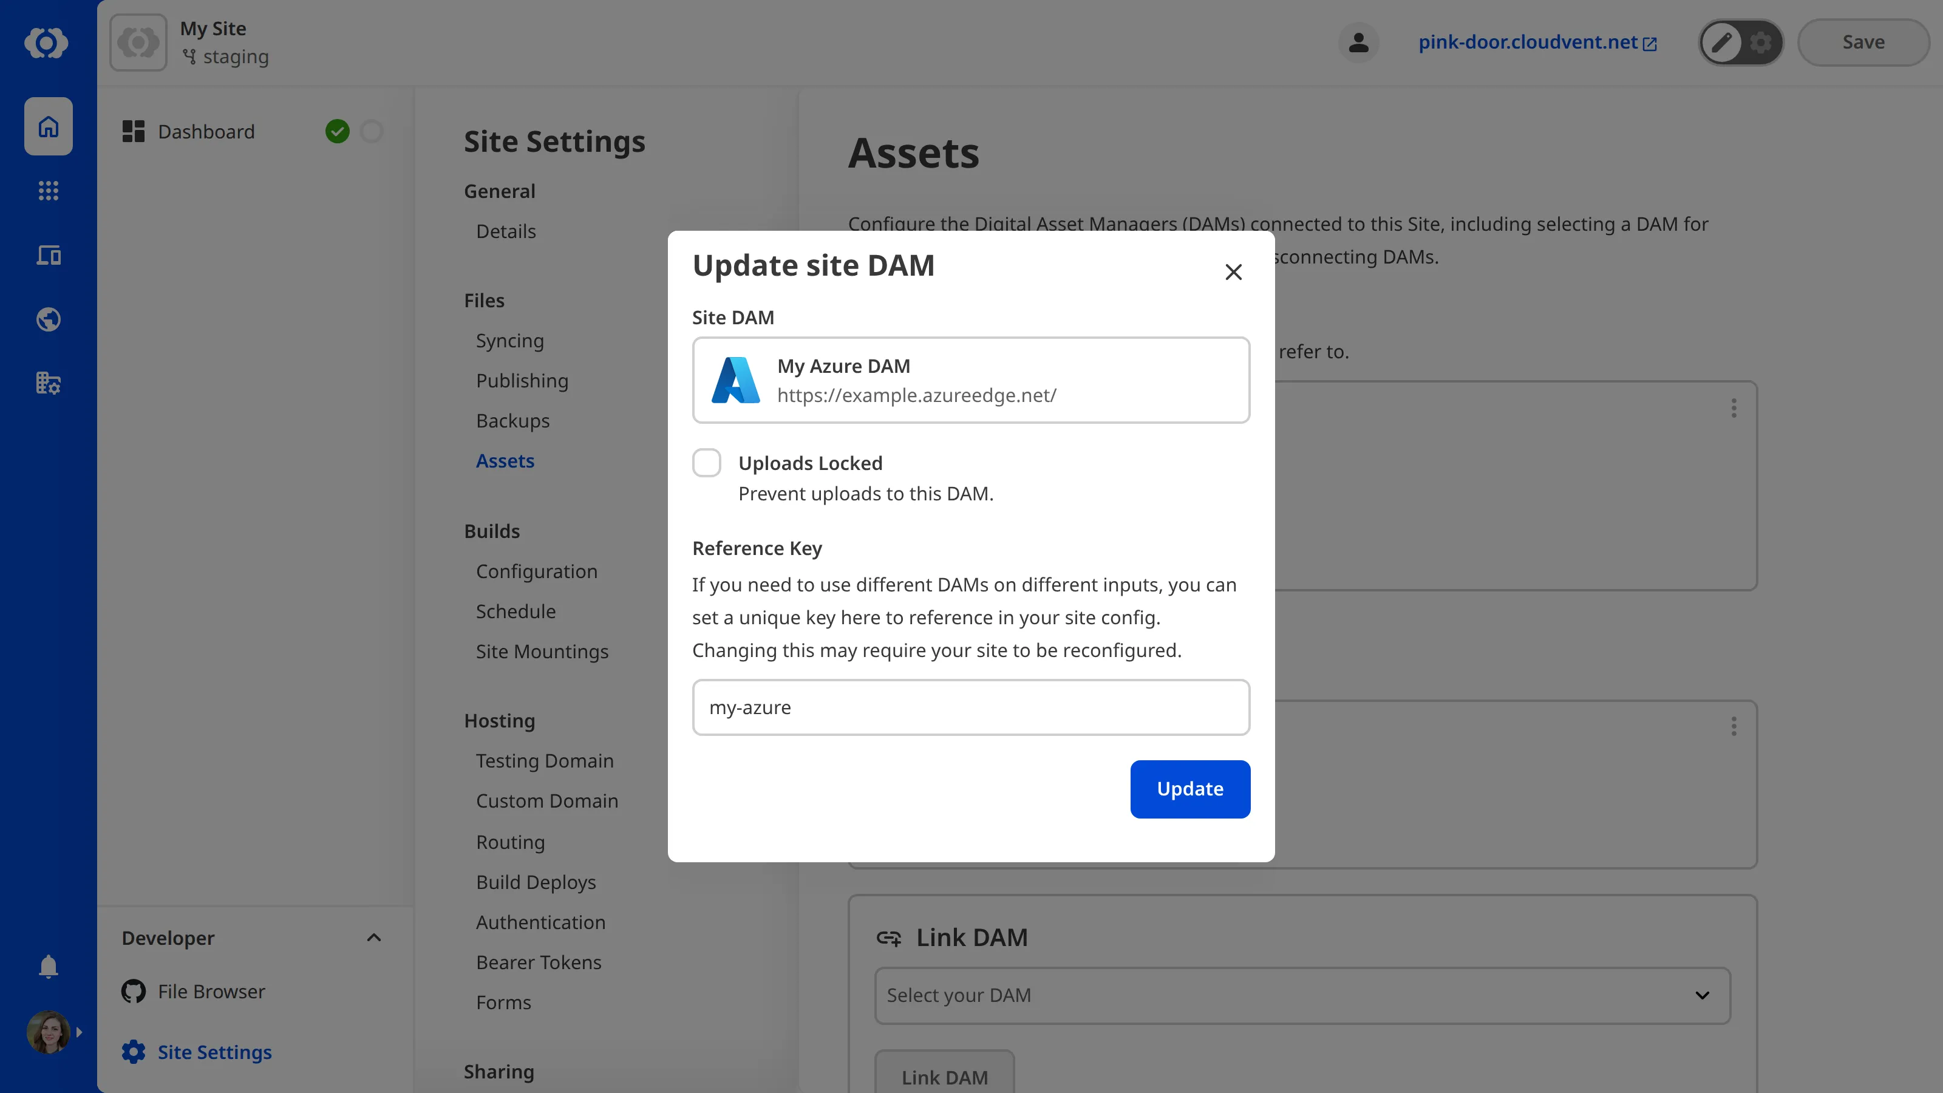Open the kebab menu on the DAM card
The image size is (1943, 1093).
point(1734,408)
